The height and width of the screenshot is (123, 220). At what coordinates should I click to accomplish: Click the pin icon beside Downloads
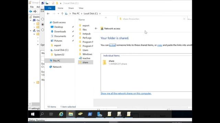73,31
